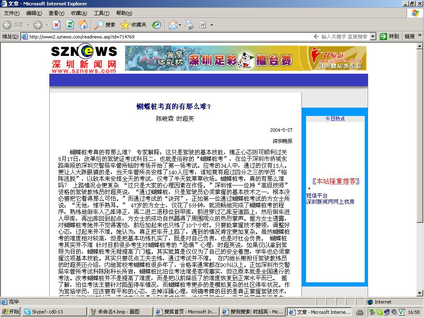
Task: Click the Stop loading icon
Action: tap(56, 25)
